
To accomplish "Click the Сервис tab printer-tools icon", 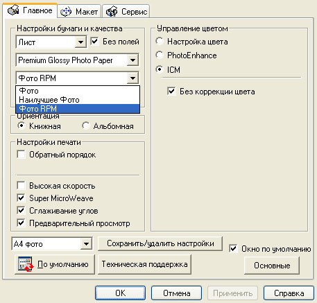I will (112, 12).
